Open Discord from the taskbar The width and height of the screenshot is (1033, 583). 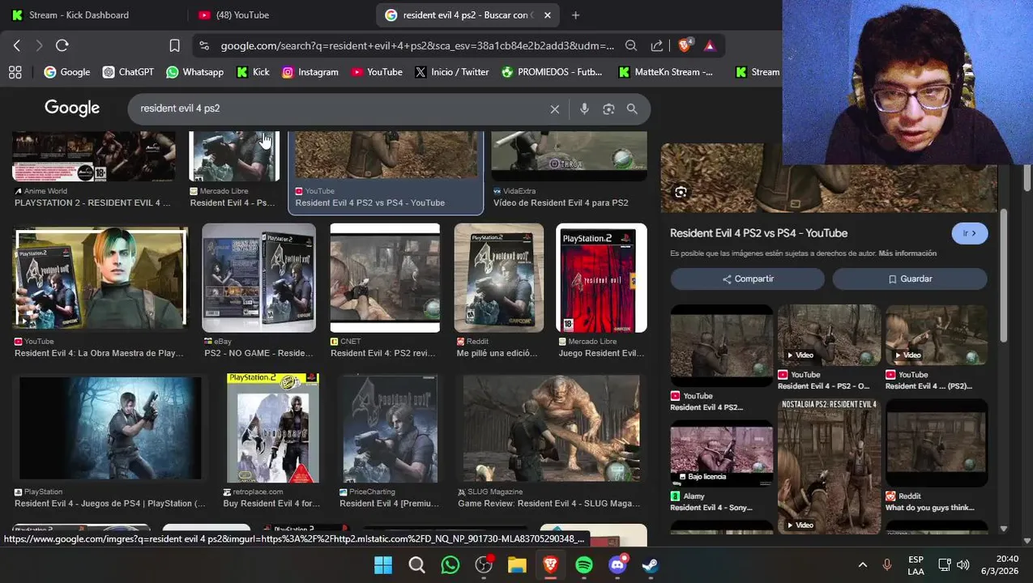click(617, 564)
